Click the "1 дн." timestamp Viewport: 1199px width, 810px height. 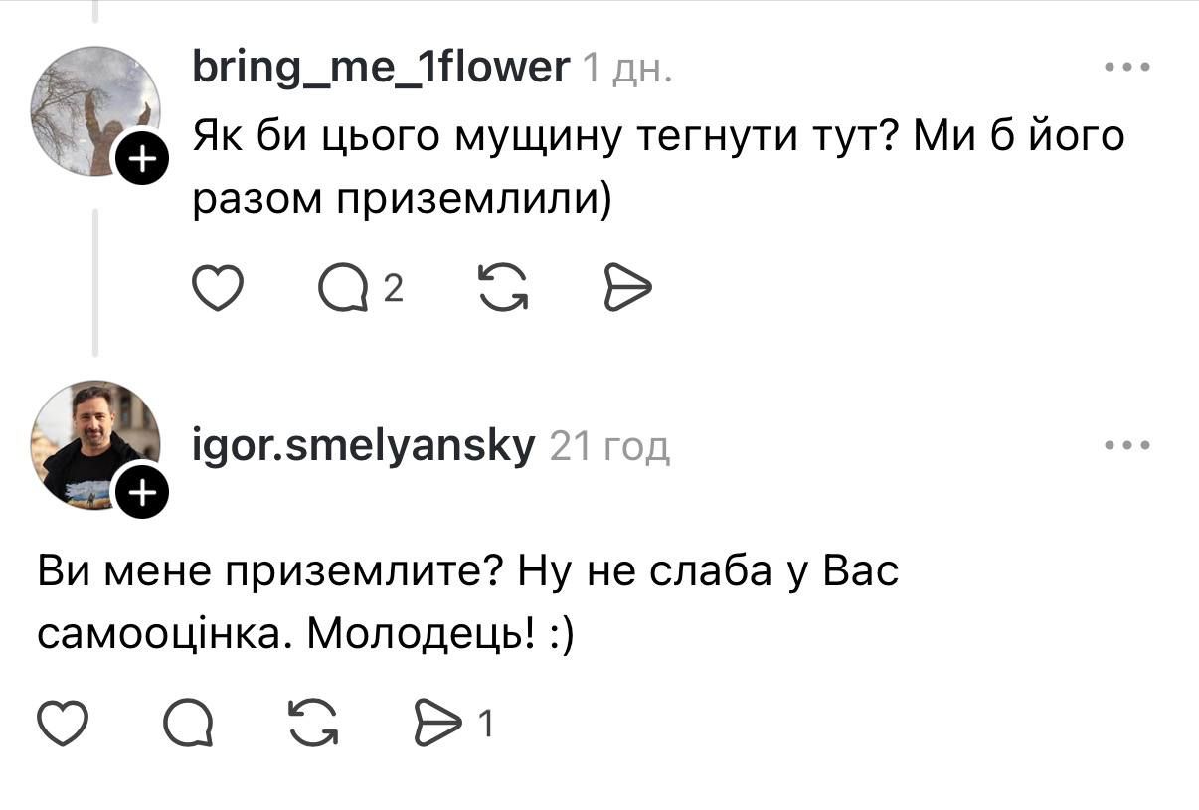[x=626, y=70]
